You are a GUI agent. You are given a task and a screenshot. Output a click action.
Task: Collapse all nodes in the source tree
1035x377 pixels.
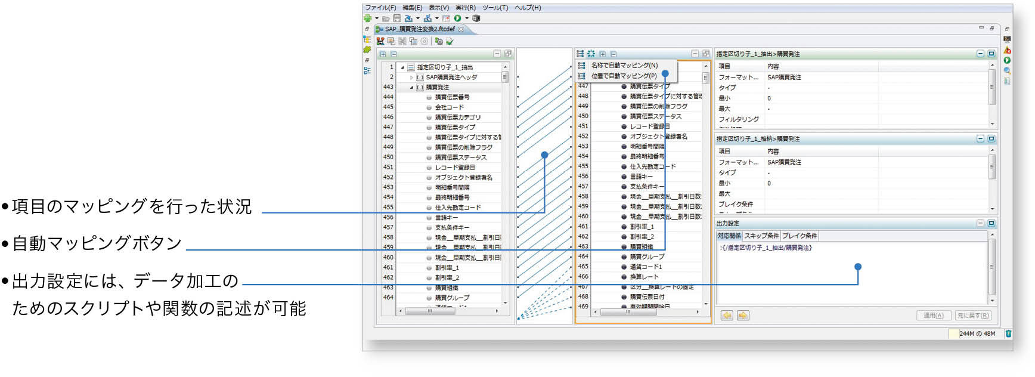click(x=393, y=54)
